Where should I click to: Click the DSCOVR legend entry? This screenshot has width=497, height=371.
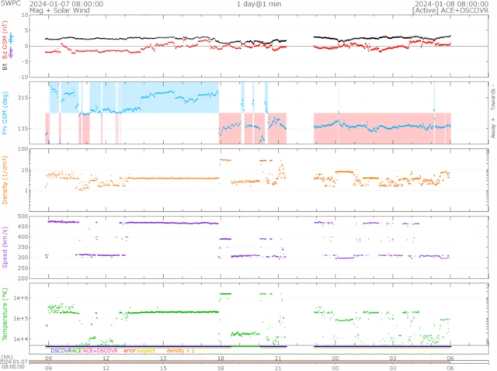click(60, 351)
